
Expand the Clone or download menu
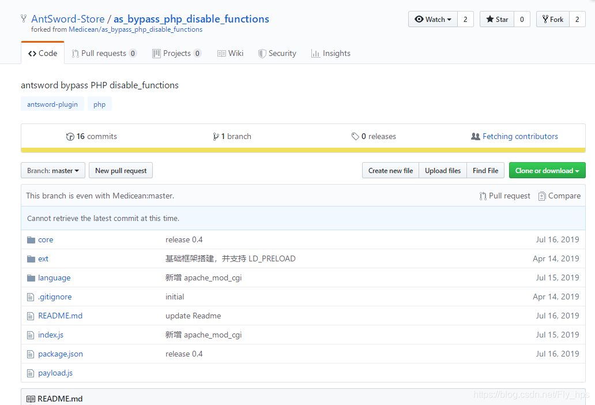point(547,170)
